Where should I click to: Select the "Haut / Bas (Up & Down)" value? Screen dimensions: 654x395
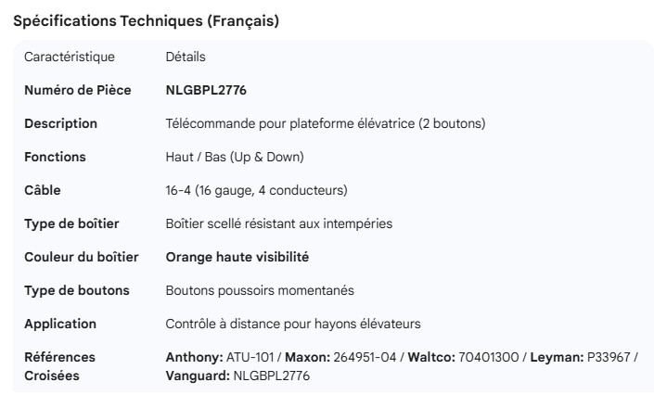(235, 158)
